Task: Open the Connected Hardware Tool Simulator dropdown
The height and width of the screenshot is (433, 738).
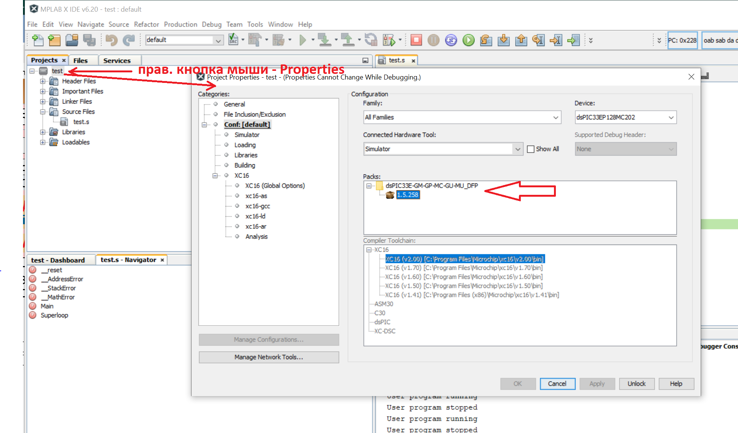Action: point(518,149)
